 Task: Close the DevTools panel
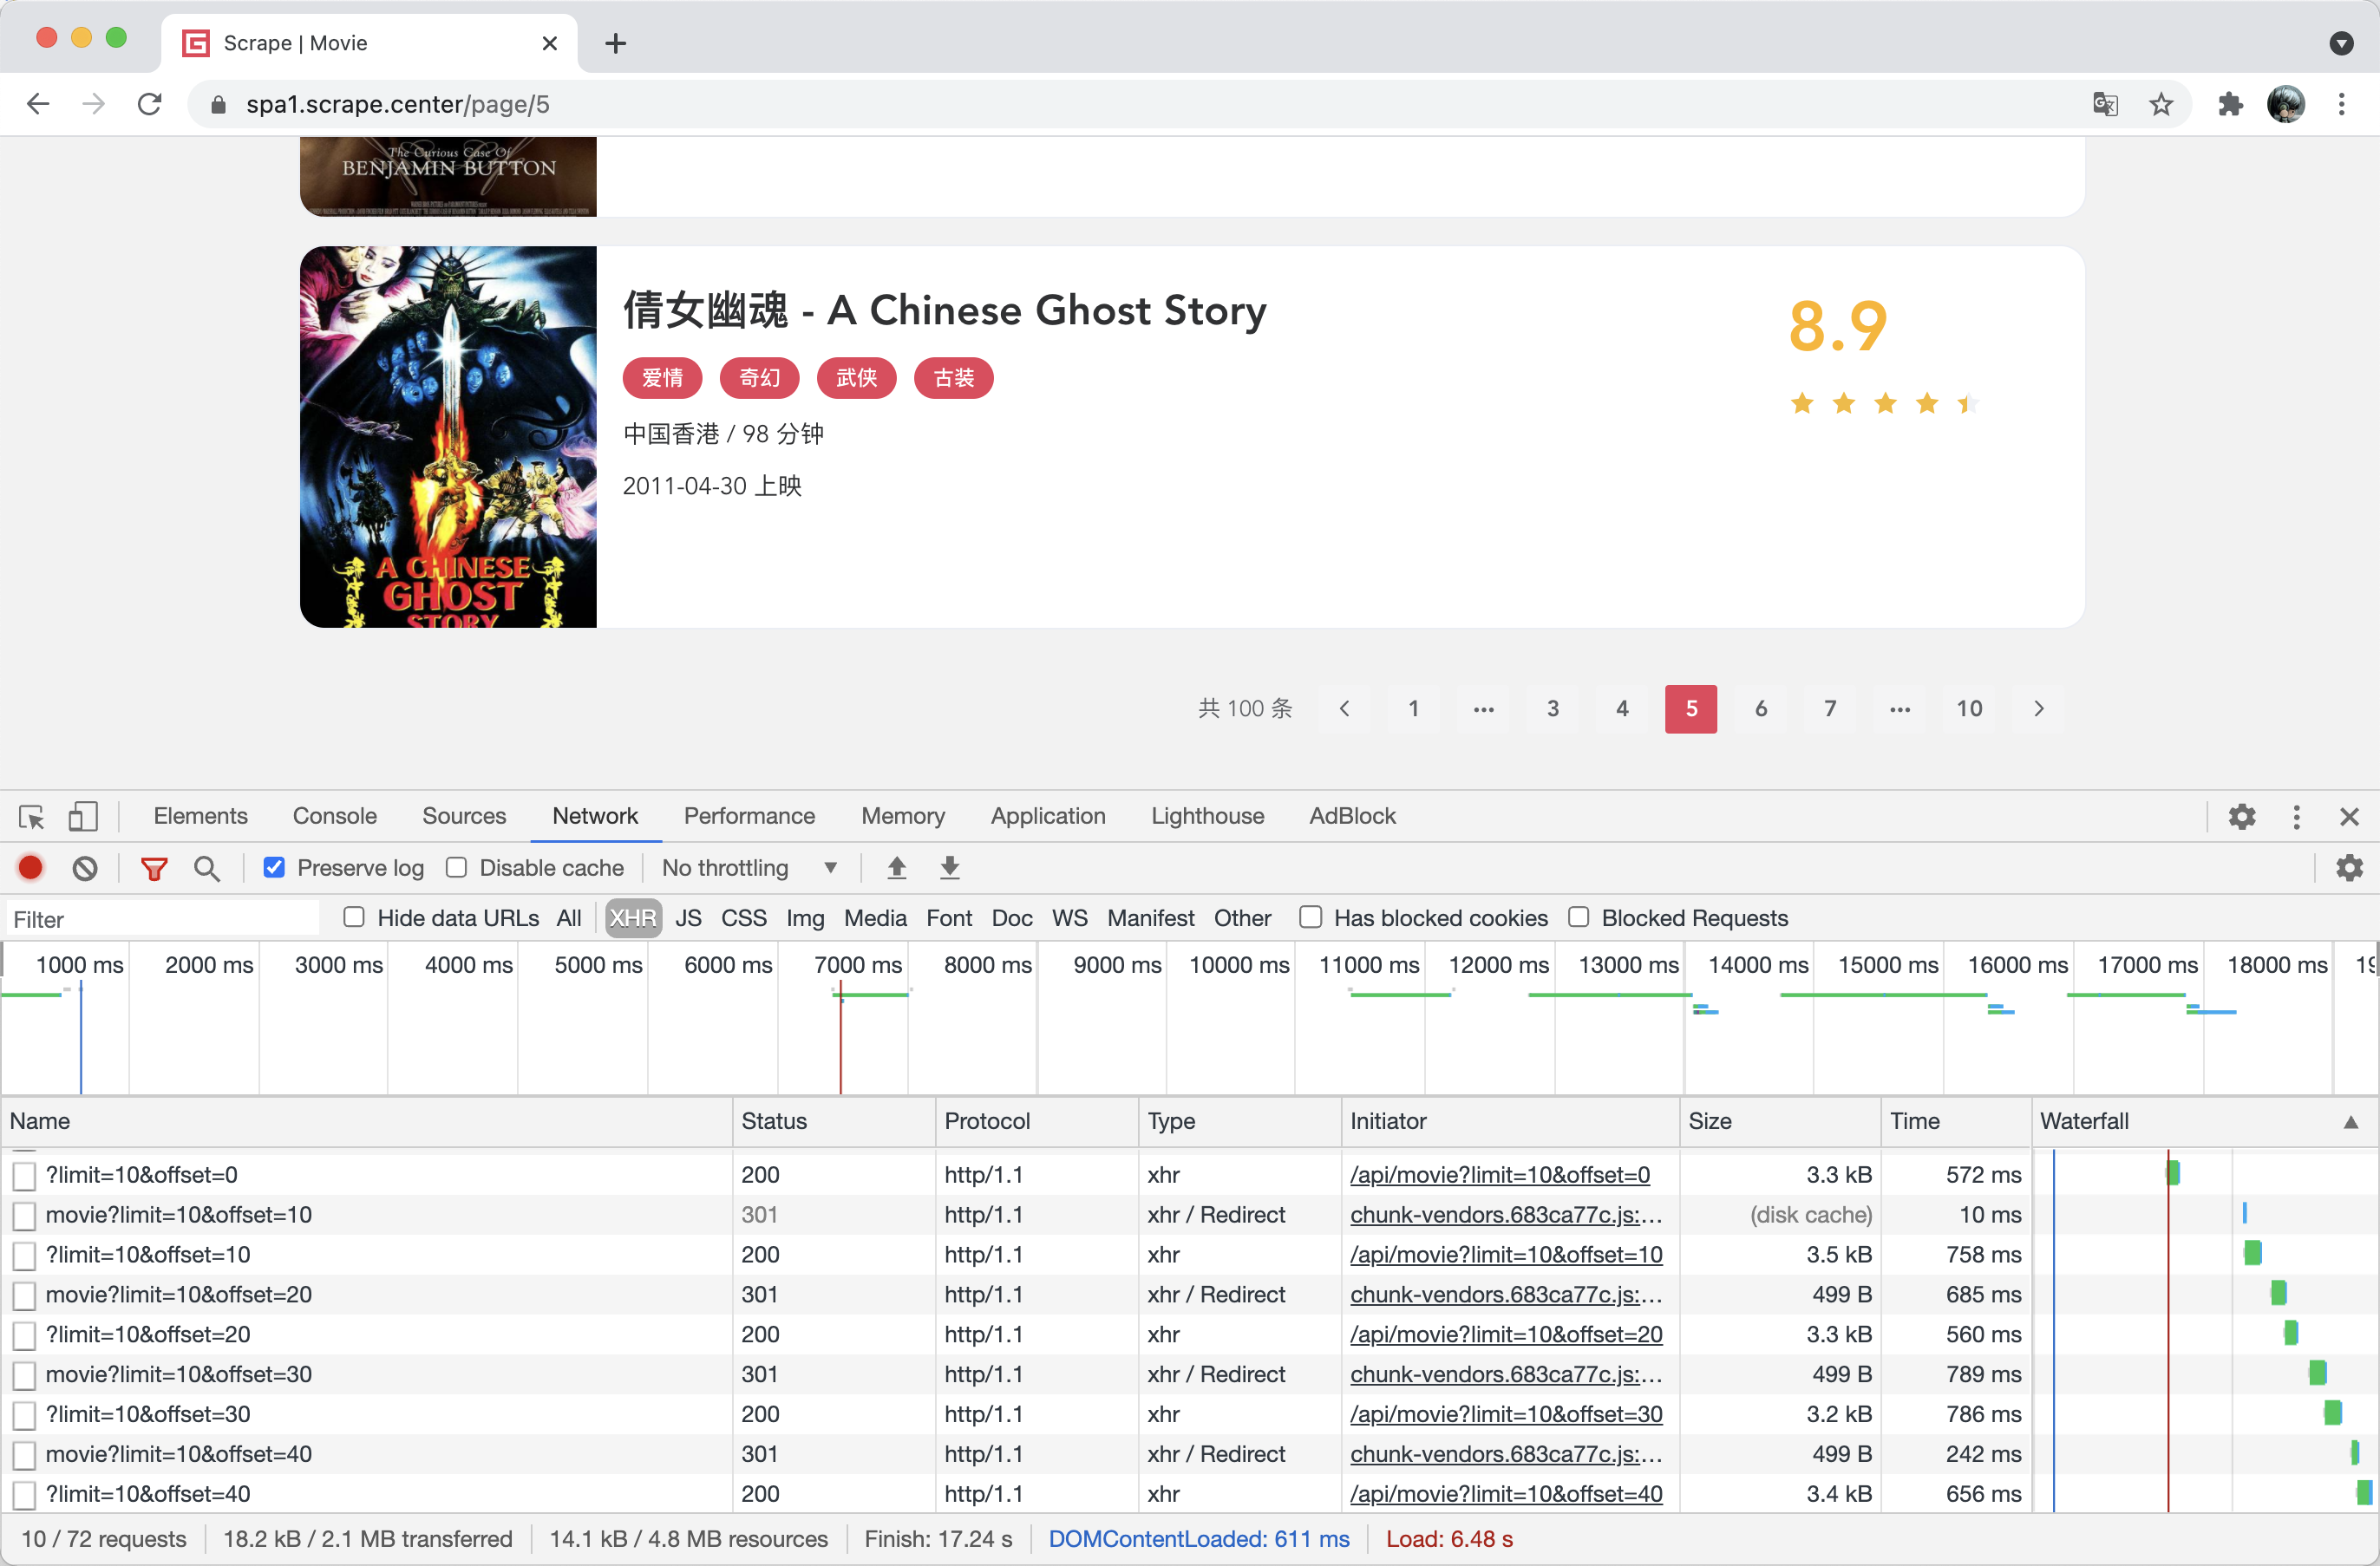[x=2350, y=817]
